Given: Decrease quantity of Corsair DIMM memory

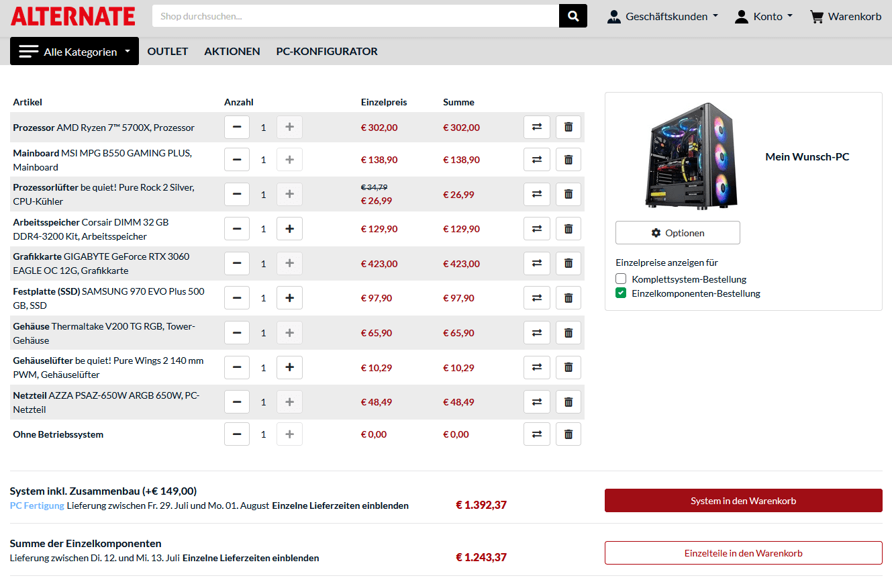Looking at the screenshot, I should (237, 229).
